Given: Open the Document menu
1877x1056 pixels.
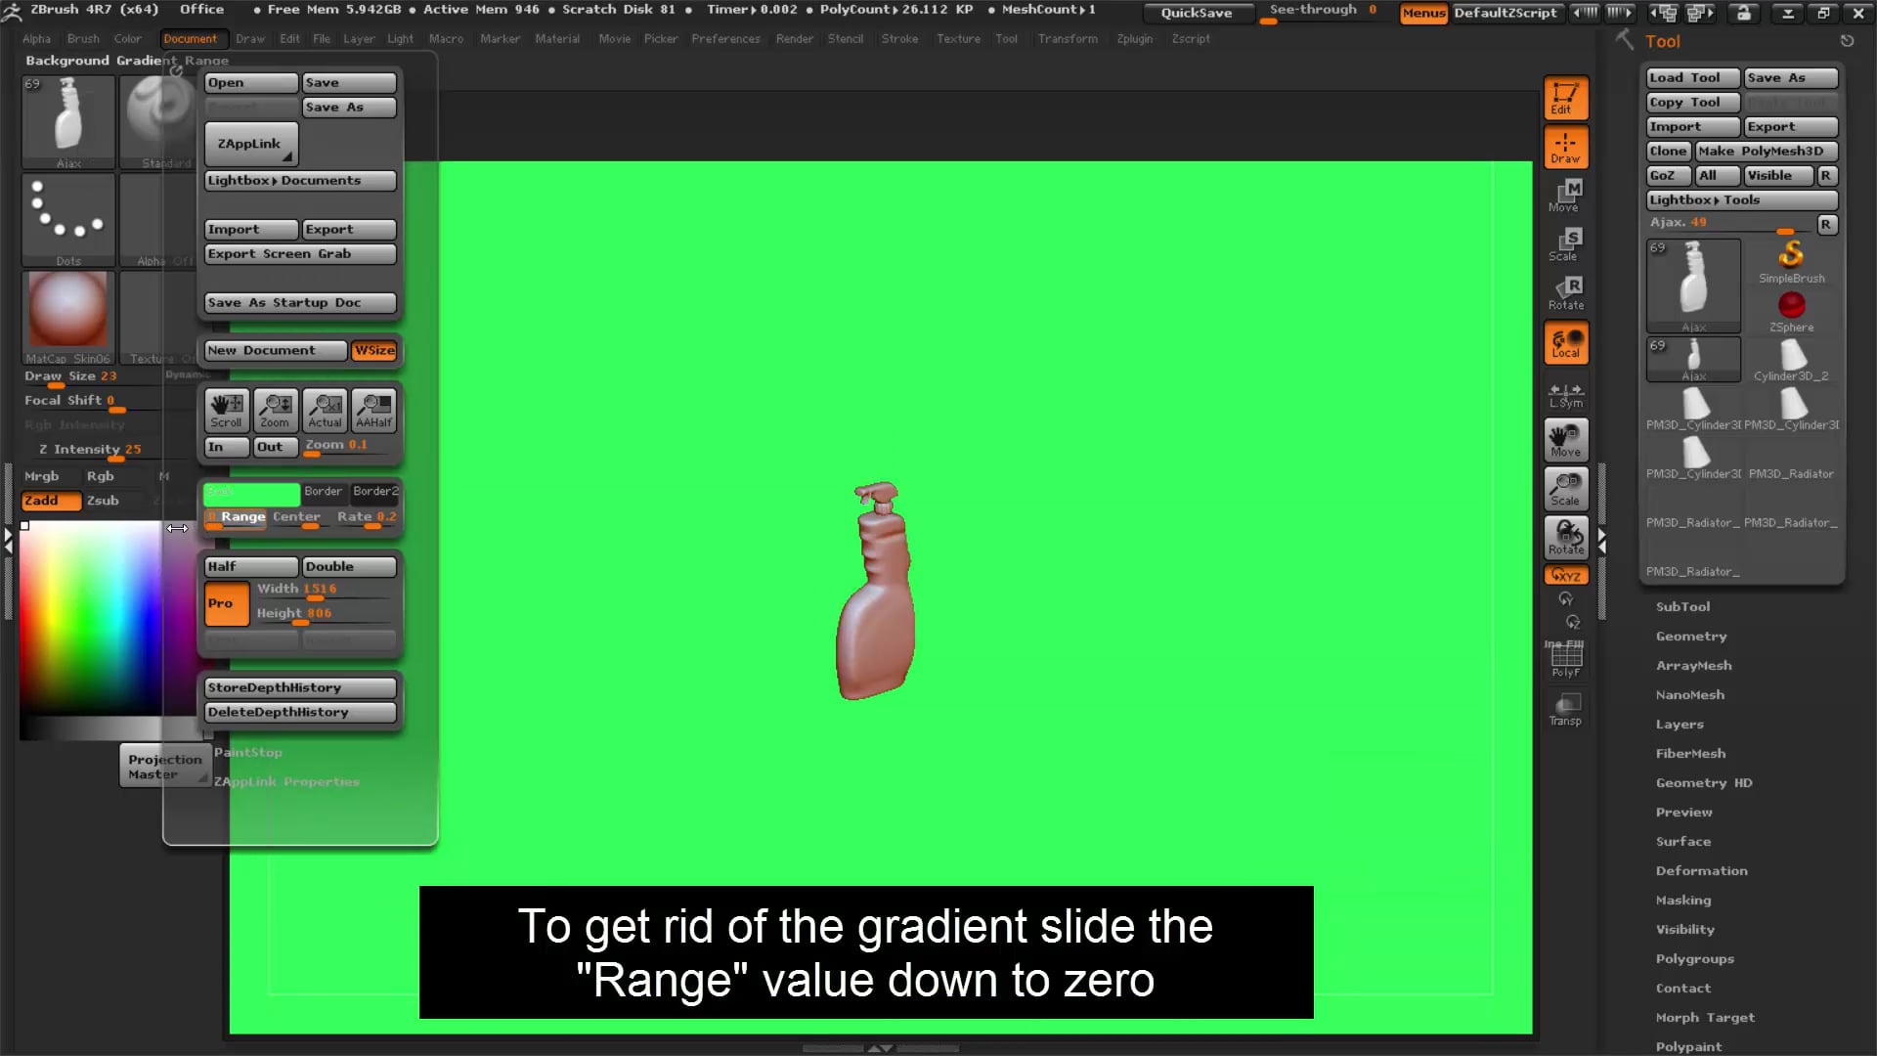Looking at the screenshot, I should point(190,37).
